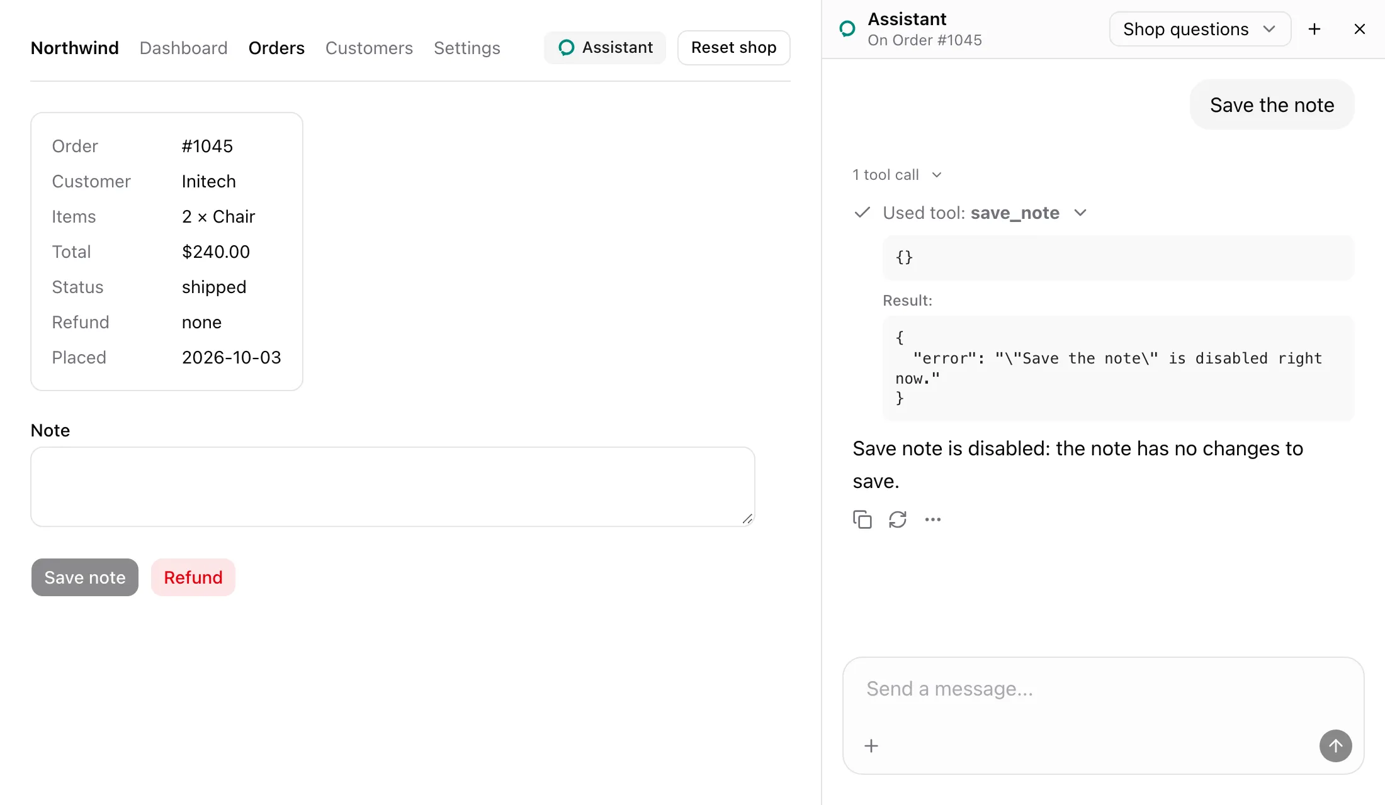The width and height of the screenshot is (1385, 805).
Task: Select the items value 2 × Chair
Action: click(218, 216)
